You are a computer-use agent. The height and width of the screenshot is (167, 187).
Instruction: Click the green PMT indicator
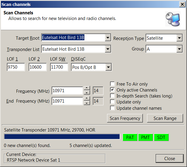pos(146,137)
